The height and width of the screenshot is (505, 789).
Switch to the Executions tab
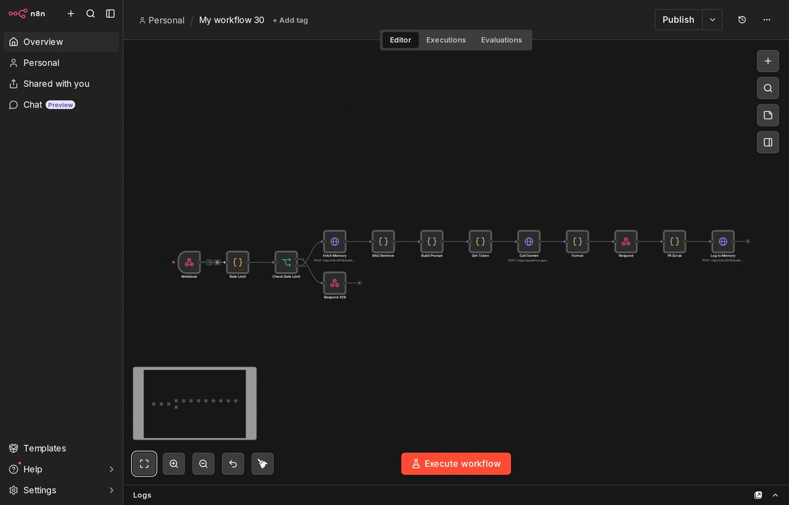coord(446,40)
